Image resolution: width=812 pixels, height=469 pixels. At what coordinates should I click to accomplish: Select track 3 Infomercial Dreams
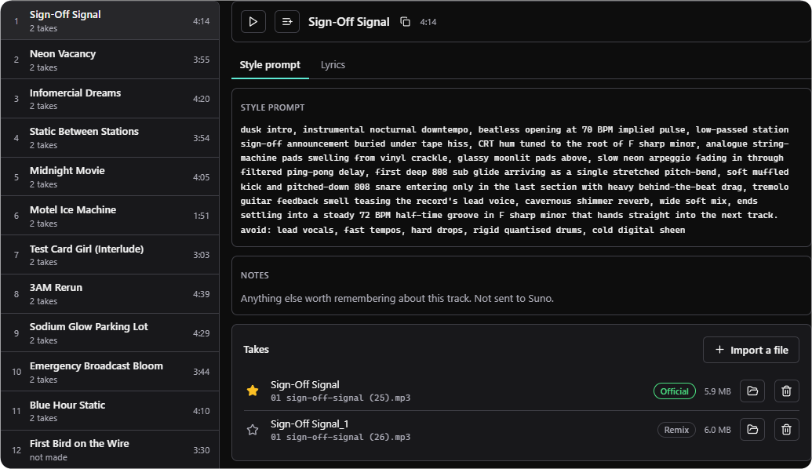110,99
